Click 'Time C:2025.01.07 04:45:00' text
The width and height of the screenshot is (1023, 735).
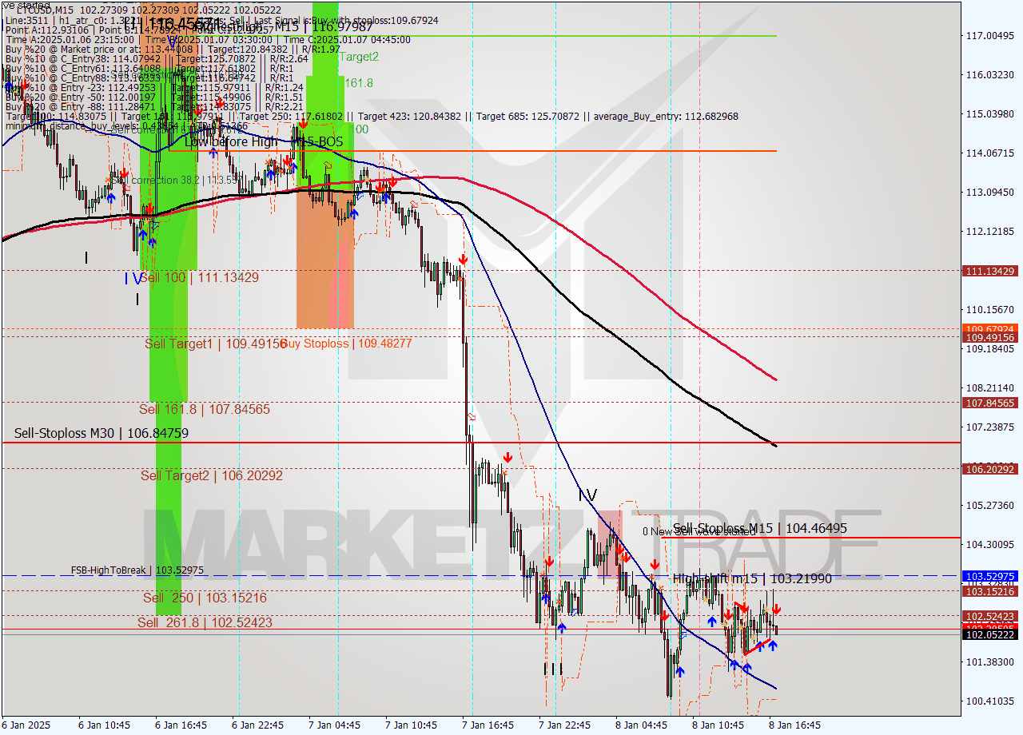coord(348,39)
